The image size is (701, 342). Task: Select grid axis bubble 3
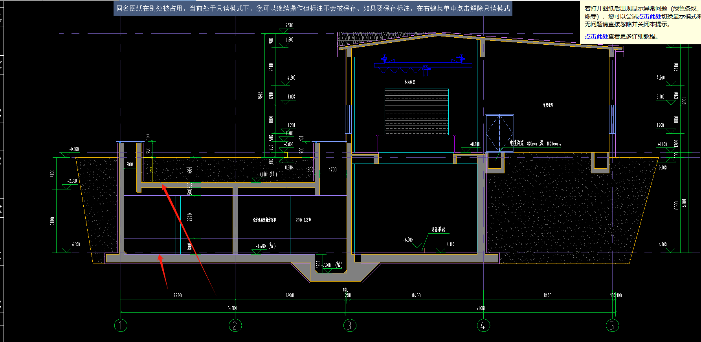point(350,325)
